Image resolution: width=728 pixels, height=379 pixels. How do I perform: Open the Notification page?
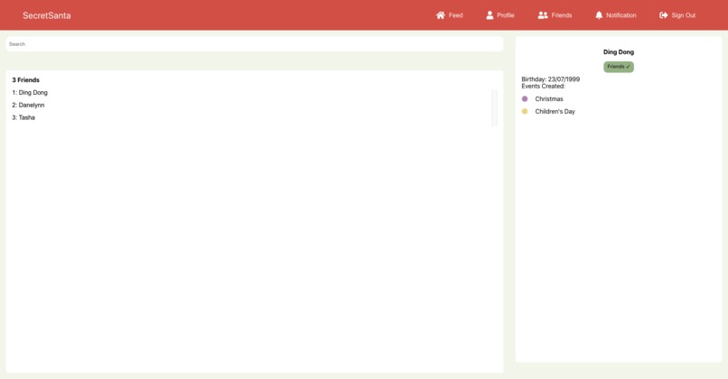pos(616,15)
